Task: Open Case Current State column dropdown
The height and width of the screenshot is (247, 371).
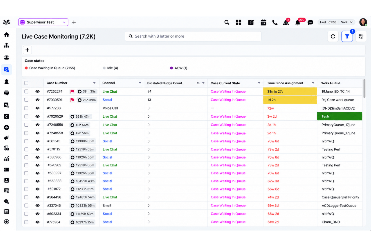Action: coord(259,83)
